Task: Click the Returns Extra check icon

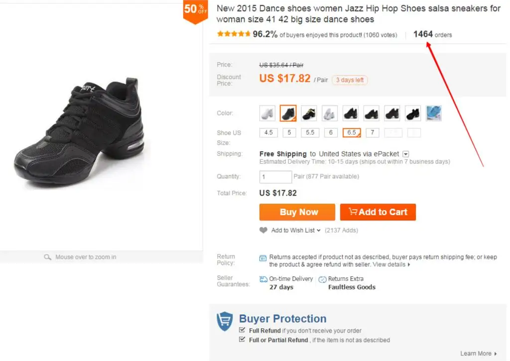Action: click(322, 279)
